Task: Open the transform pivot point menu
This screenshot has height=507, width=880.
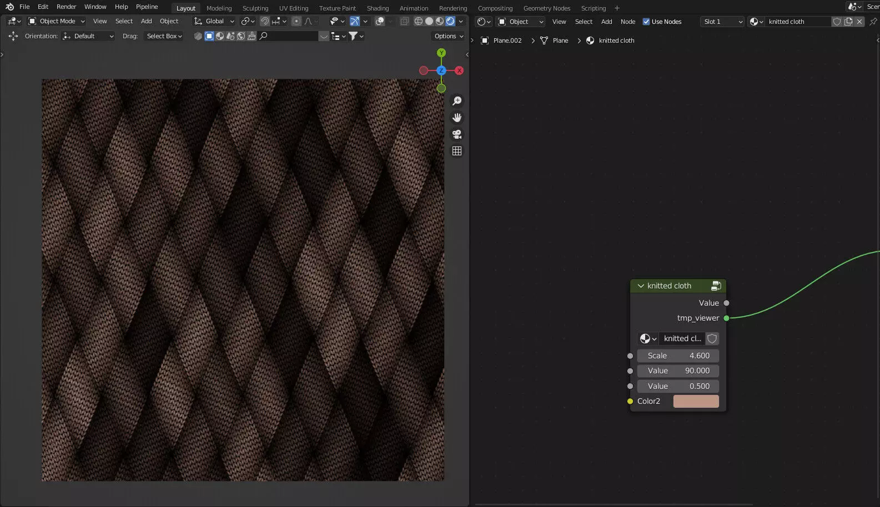Action: (x=248, y=21)
